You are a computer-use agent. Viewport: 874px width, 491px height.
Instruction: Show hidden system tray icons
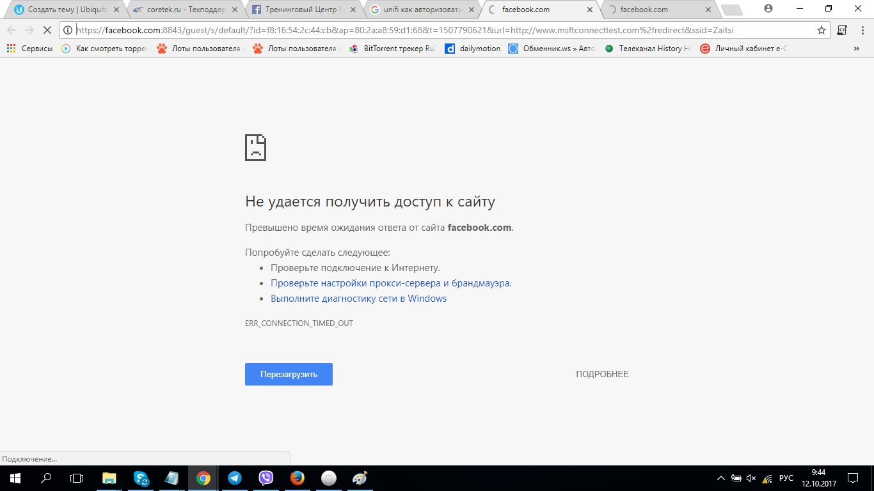(721, 478)
